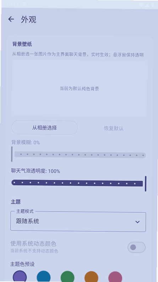Tap the Wi-Fi status bar icon
The image size is (158, 282).
tap(141, 5)
